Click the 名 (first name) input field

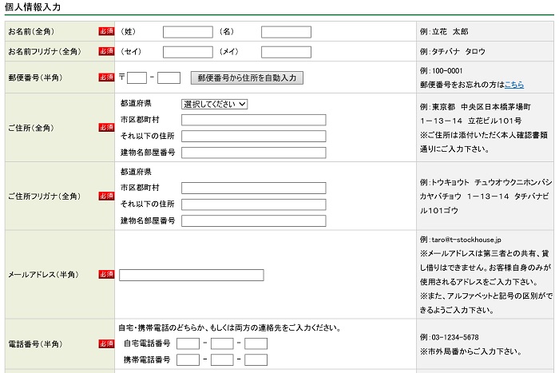tap(286, 32)
